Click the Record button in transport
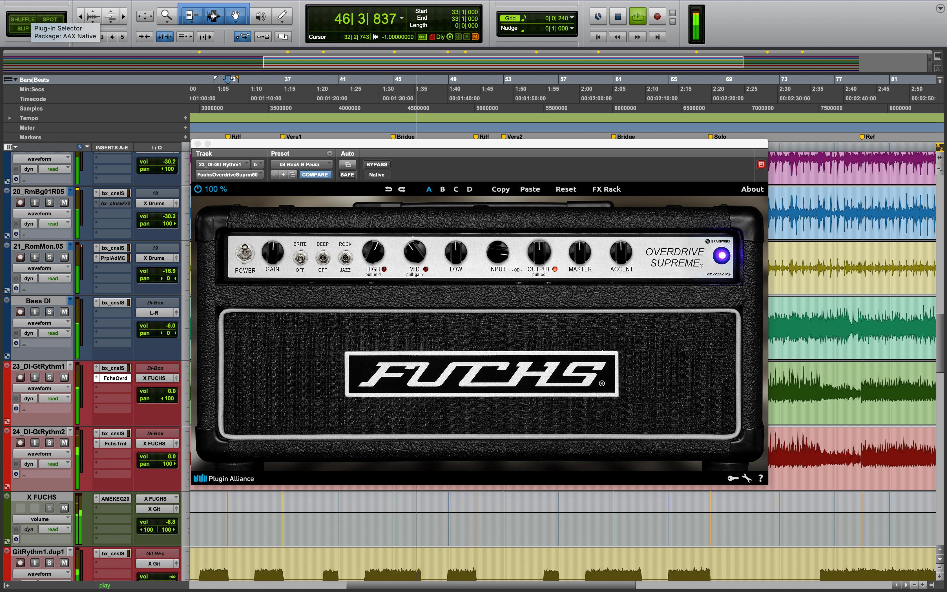 pyautogui.click(x=657, y=16)
